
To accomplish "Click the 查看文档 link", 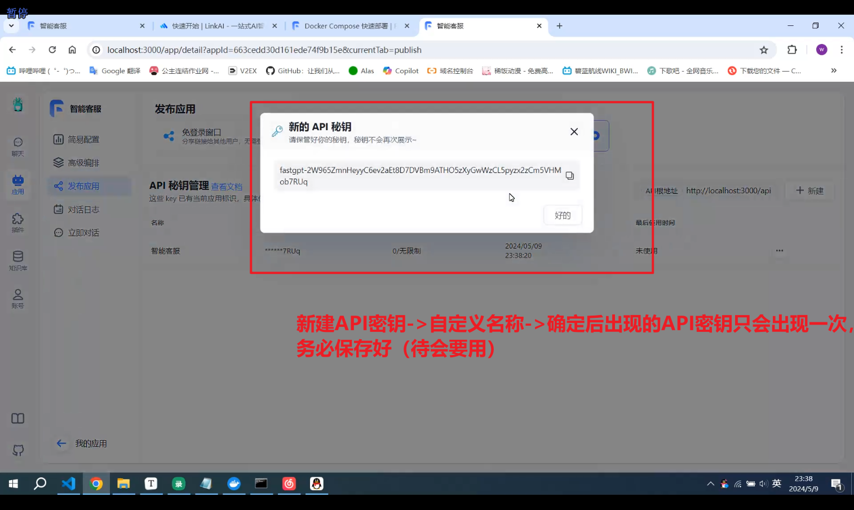I will pyautogui.click(x=227, y=187).
